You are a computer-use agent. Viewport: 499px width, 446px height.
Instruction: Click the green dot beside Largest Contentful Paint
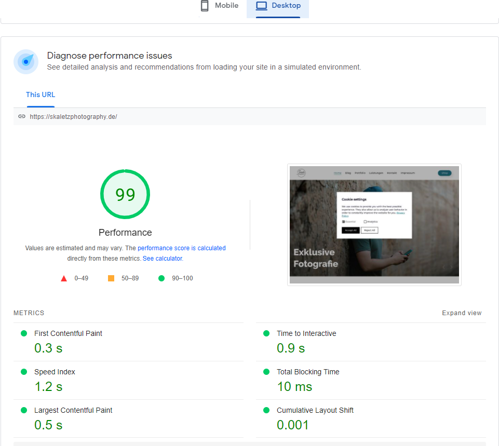(x=24, y=410)
